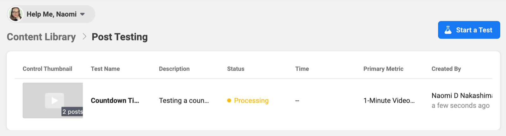
Task: Click the Post Testing breadcrumb title
Action: point(120,37)
